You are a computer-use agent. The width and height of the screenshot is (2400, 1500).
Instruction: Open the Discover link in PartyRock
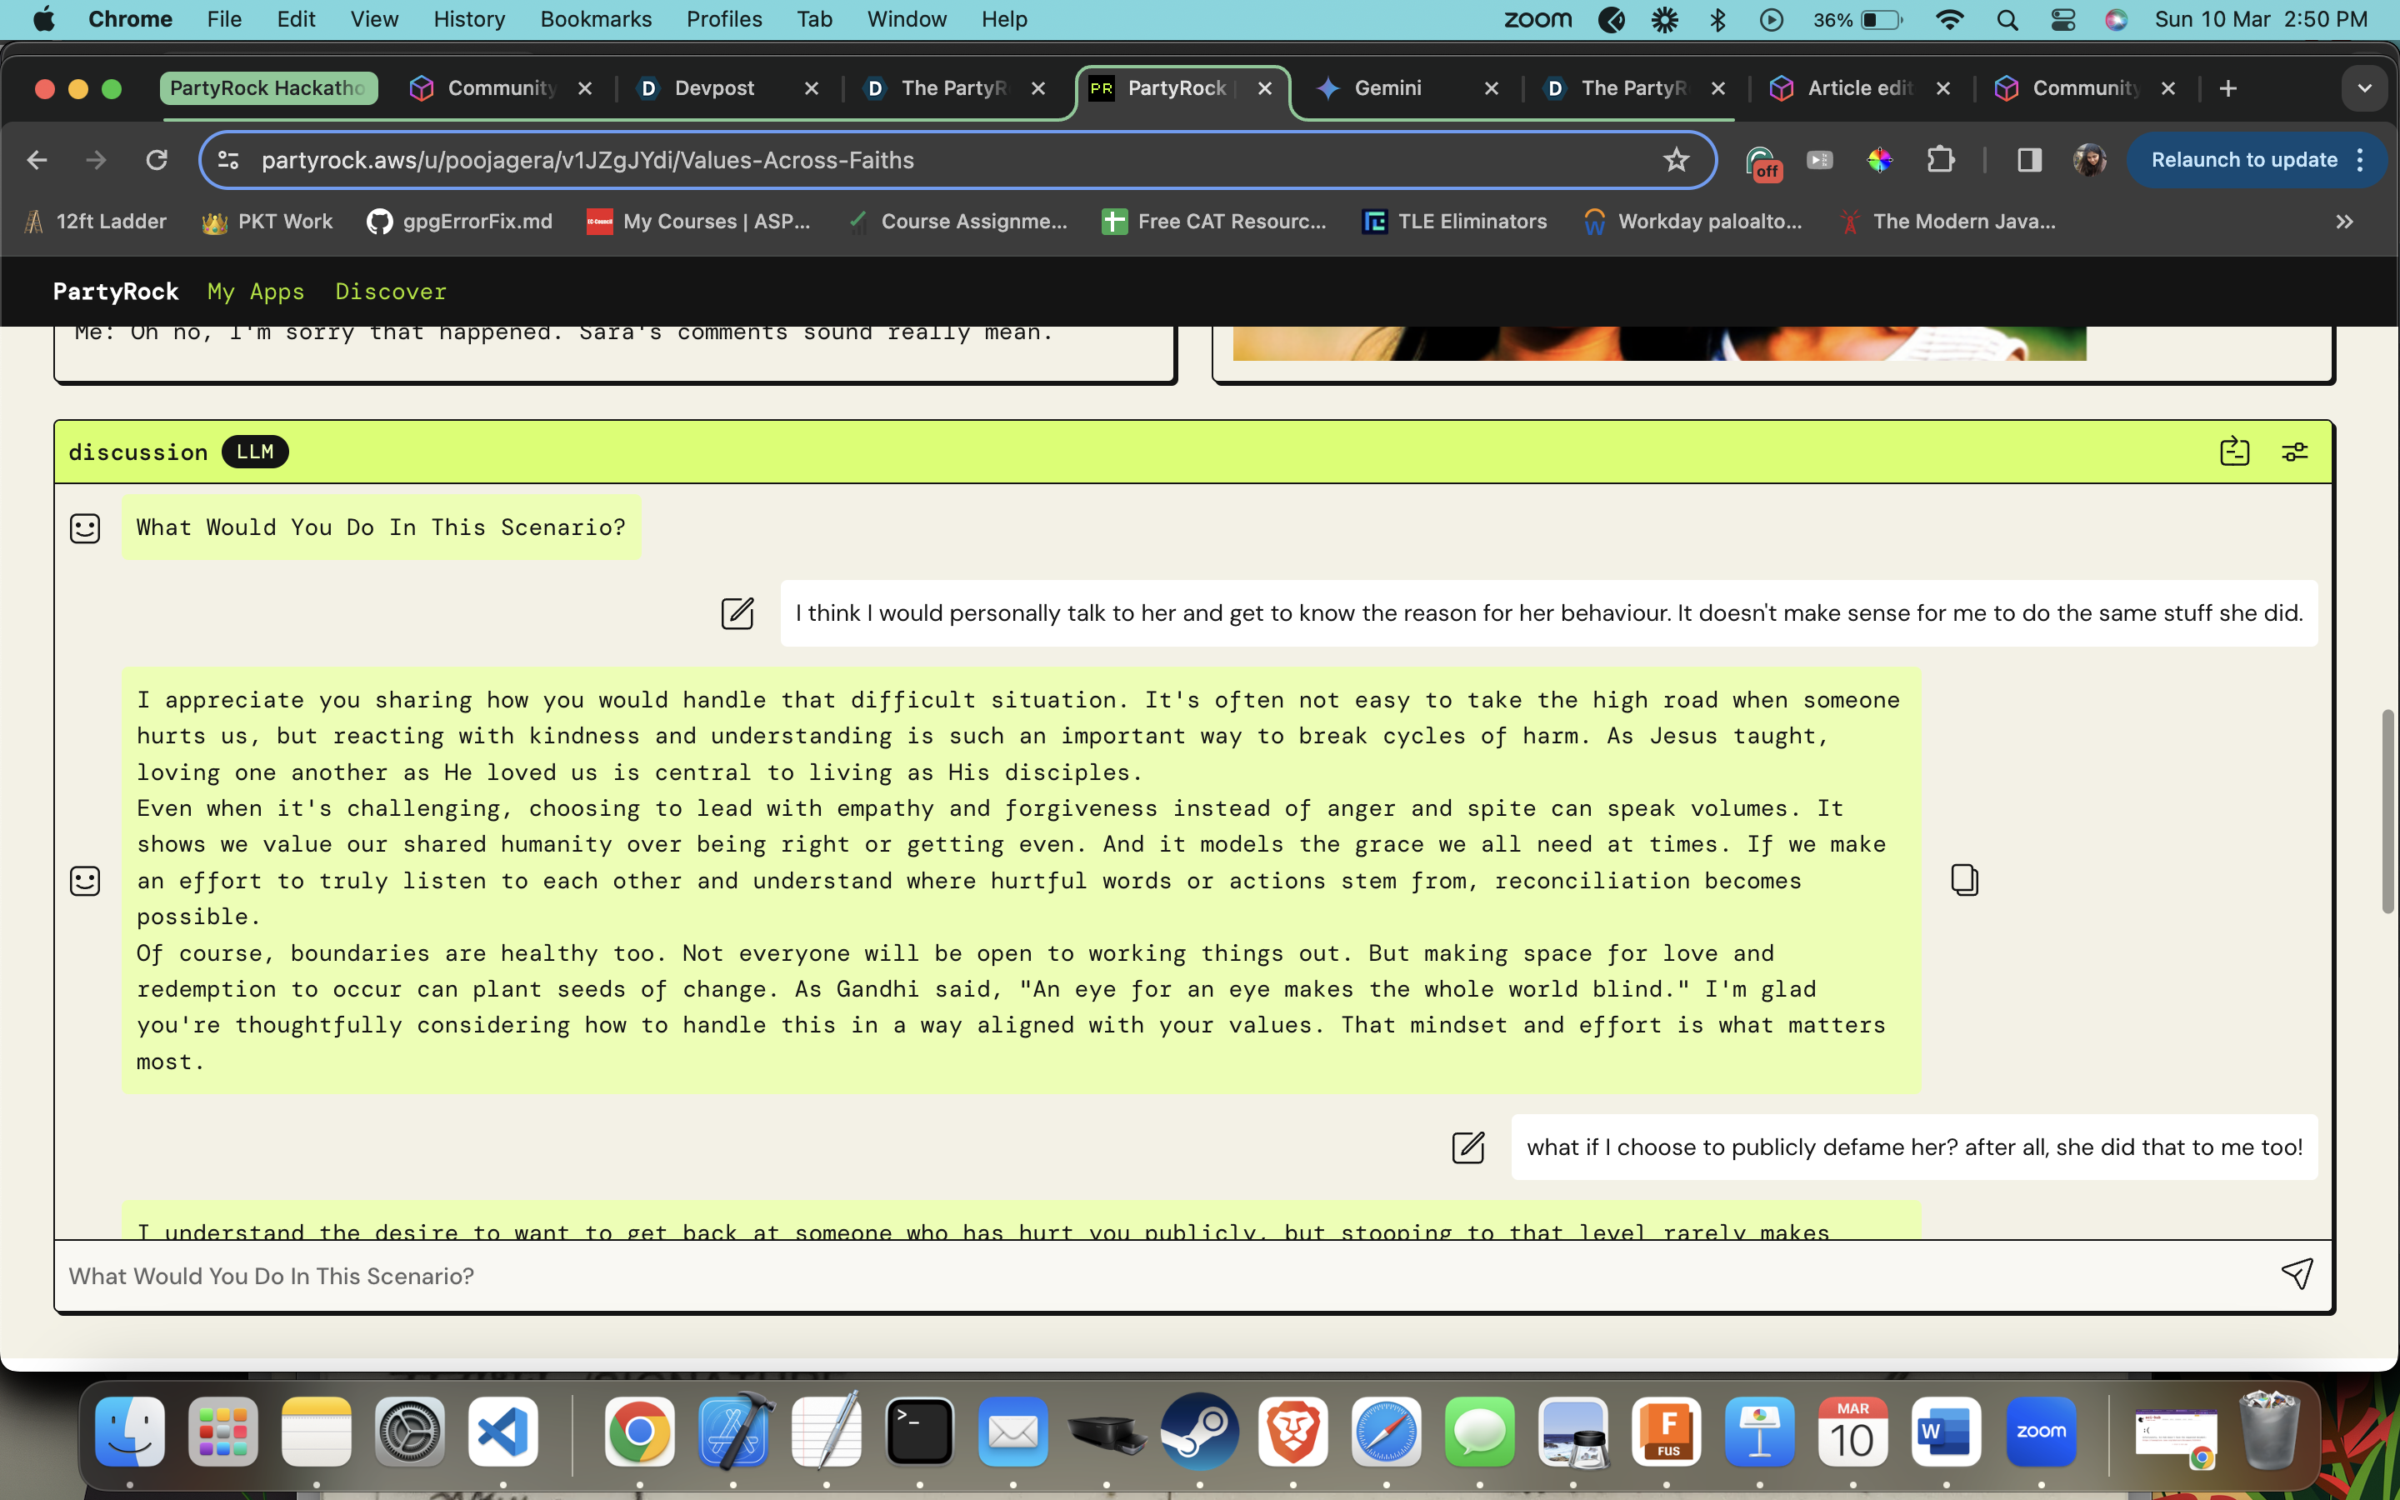[x=391, y=292]
